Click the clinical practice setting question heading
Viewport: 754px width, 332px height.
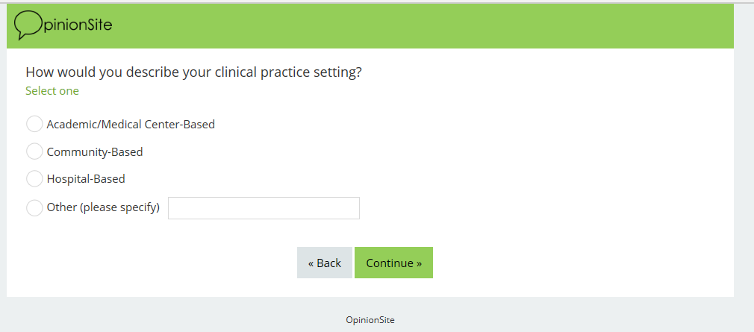click(x=193, y=72)
